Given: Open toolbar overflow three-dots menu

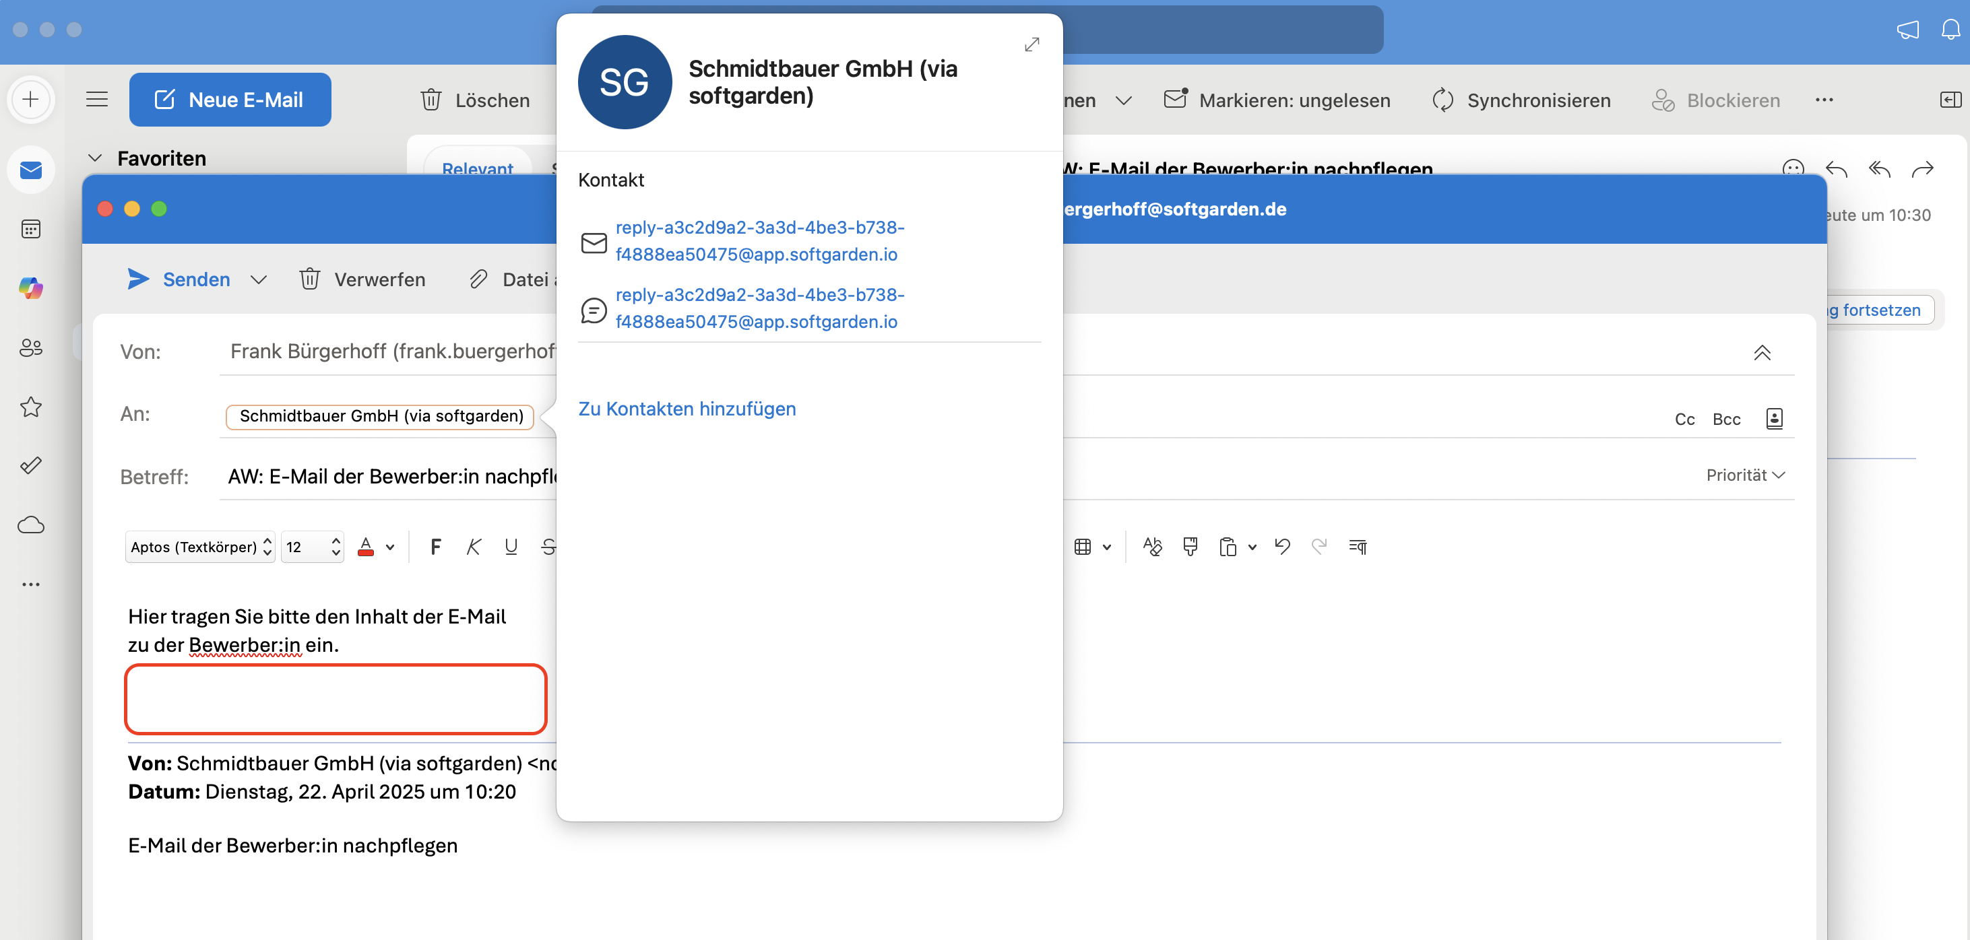Looking at the screenshot, I should pos(1824,100).
